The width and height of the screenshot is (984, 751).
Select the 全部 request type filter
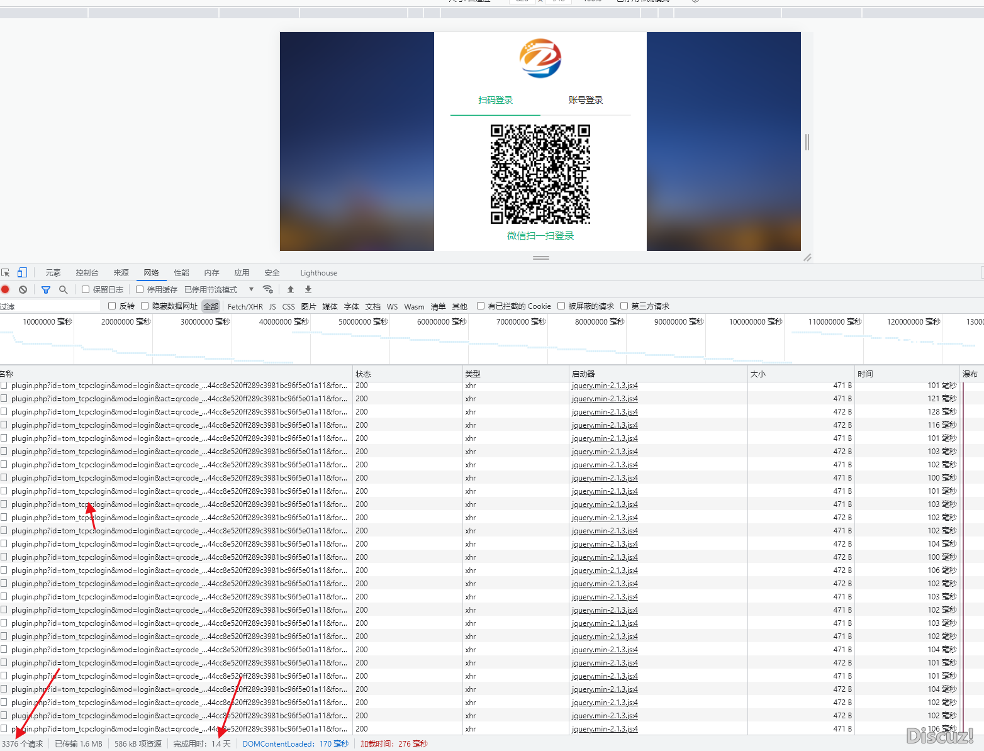click(211, 306)
